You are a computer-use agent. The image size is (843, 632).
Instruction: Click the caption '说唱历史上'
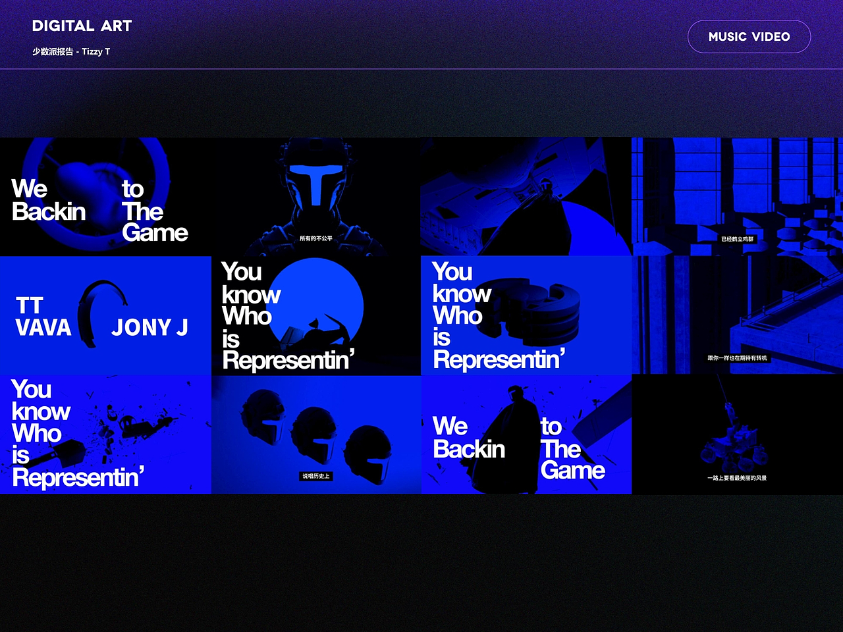(316, 476)
